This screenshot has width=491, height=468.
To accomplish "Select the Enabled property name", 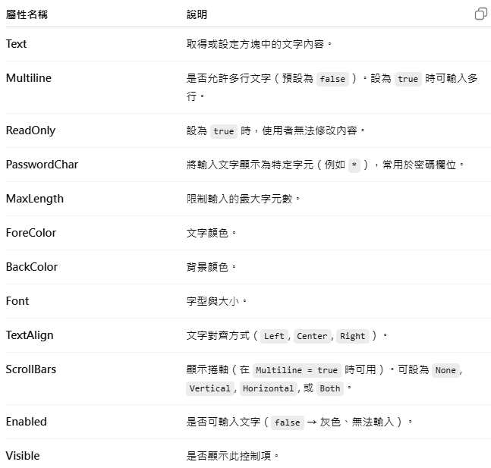I will click(27, 422).
